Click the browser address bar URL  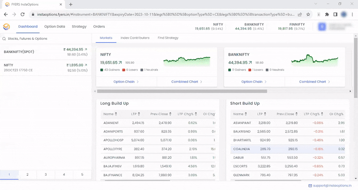[x=166, y=14]
